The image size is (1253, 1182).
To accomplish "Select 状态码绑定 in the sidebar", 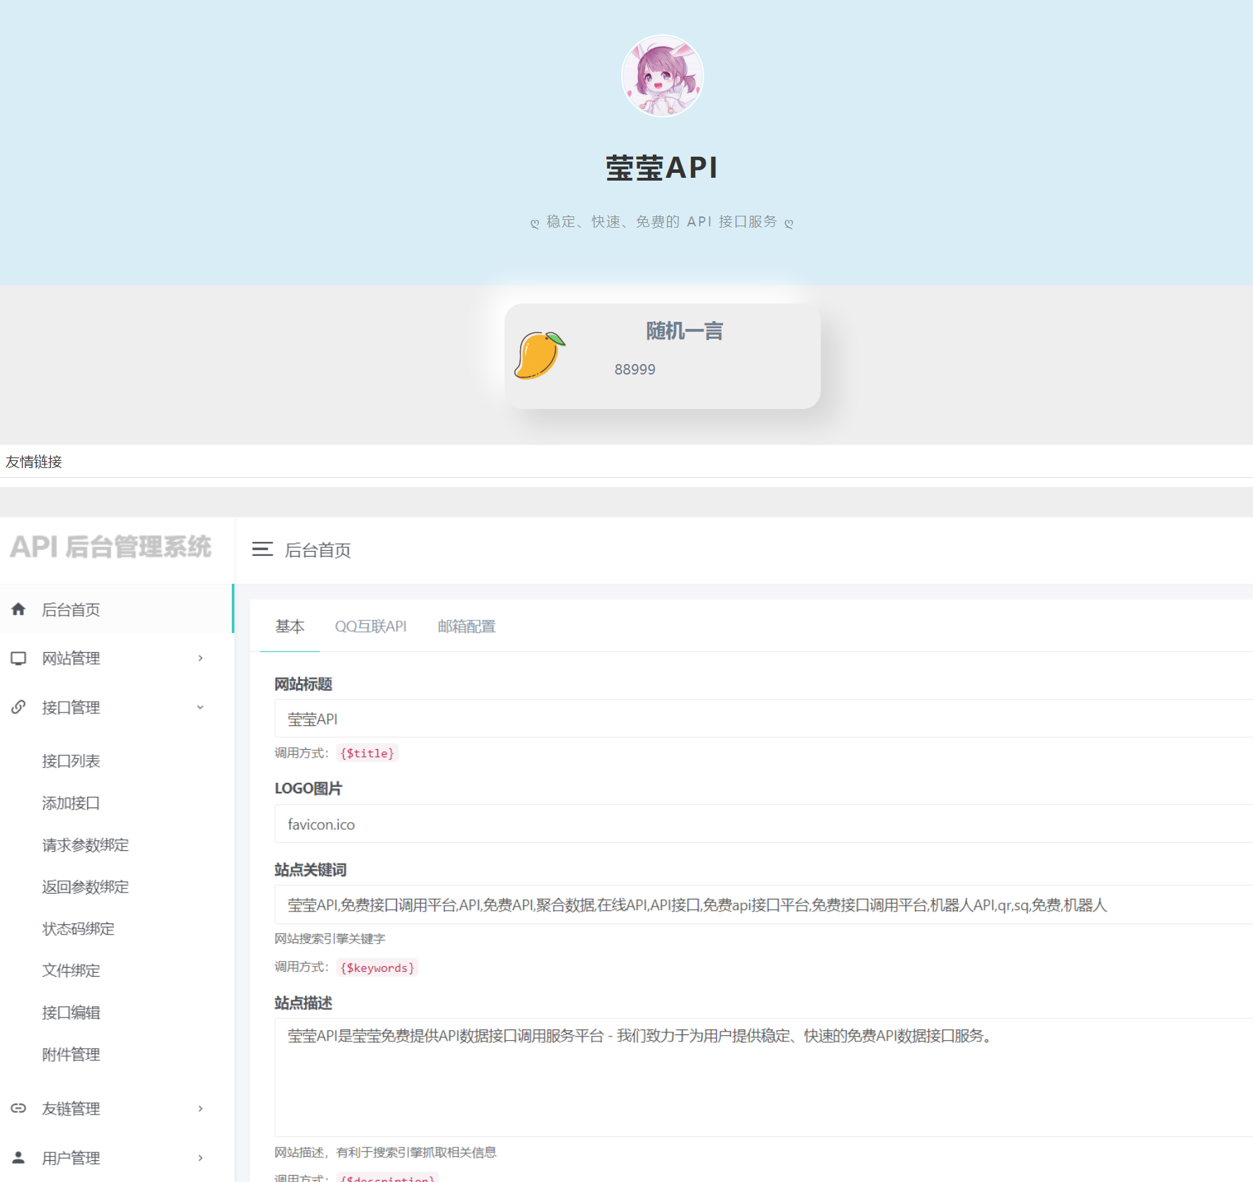I will 77,928.
